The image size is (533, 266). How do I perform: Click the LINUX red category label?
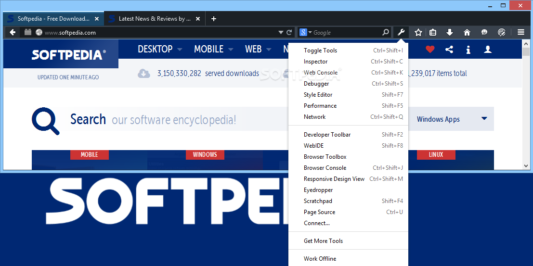tap(436, 154)
